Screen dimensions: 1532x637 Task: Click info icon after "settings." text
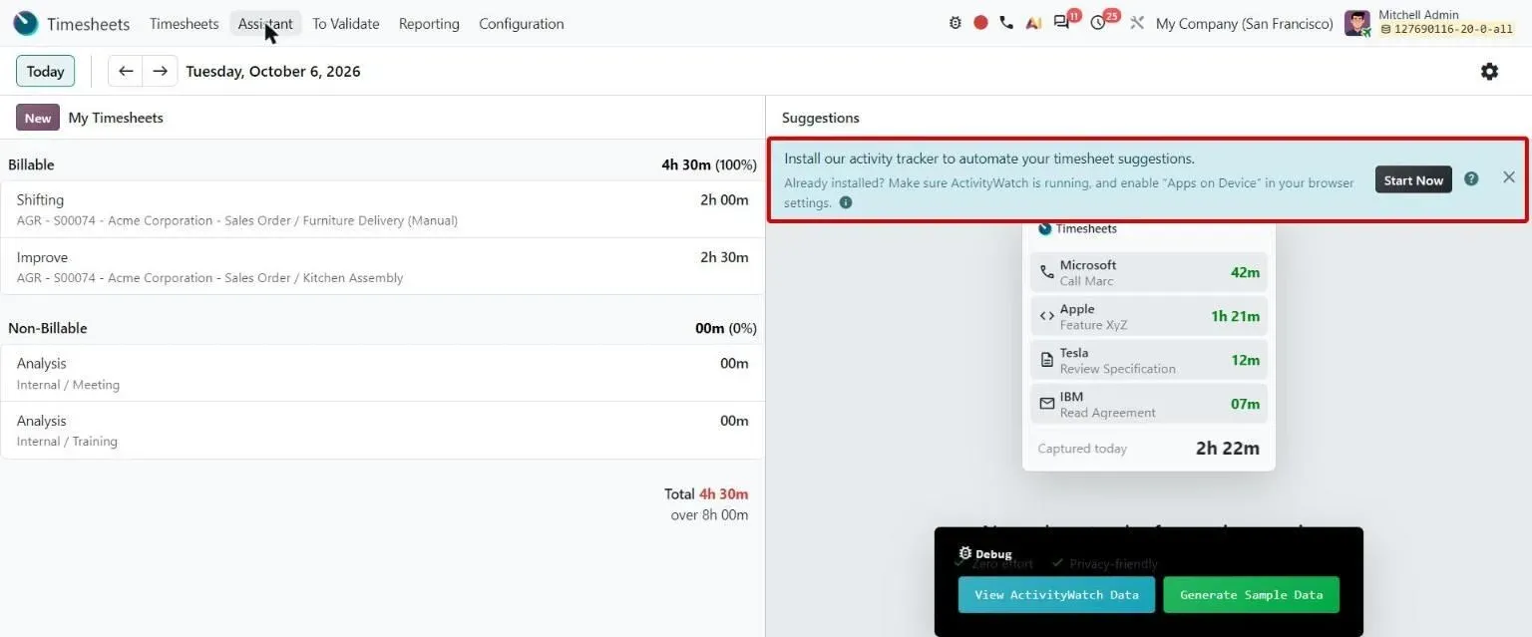pos(846,202)
